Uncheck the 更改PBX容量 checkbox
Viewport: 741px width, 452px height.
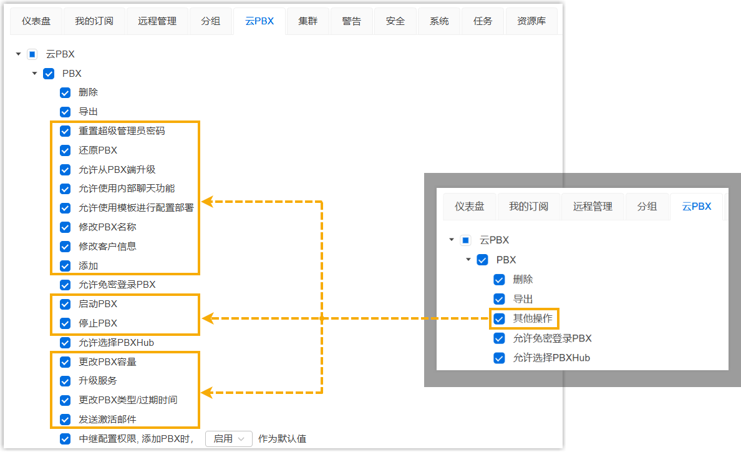65,362
